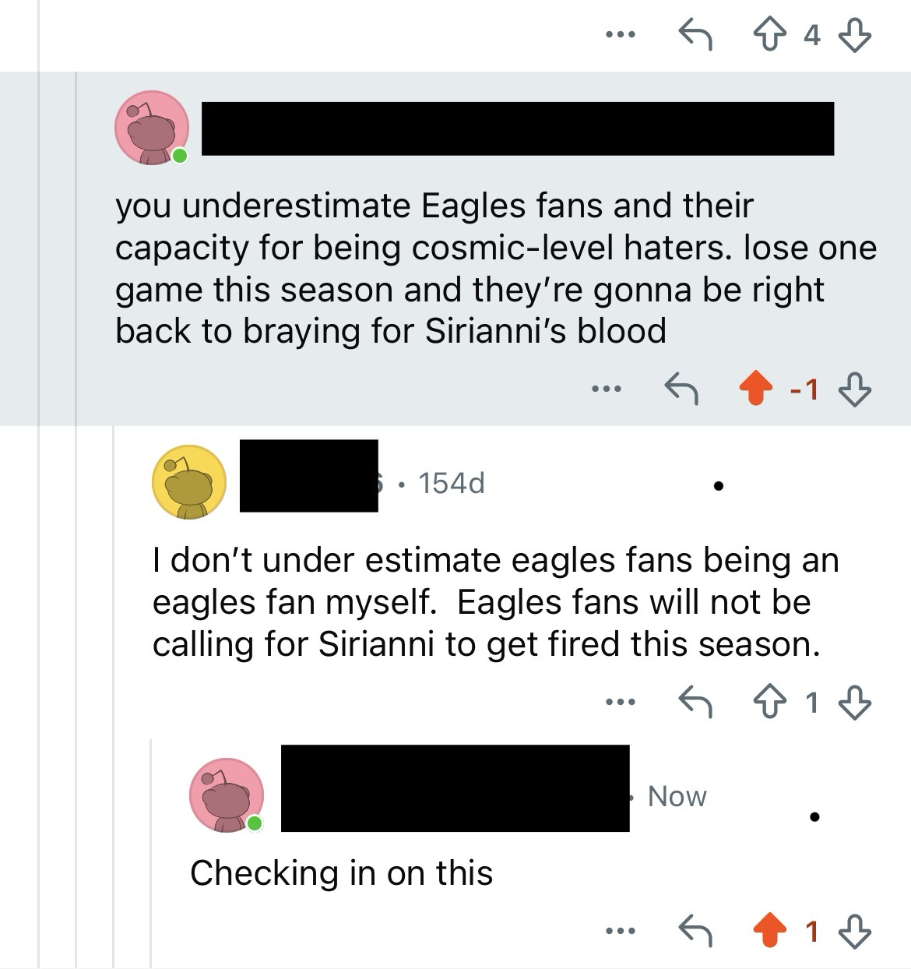Remove upvote on the cosmic-level haters comment
This screenshot has width=911, height=969.
click(755, 389)
